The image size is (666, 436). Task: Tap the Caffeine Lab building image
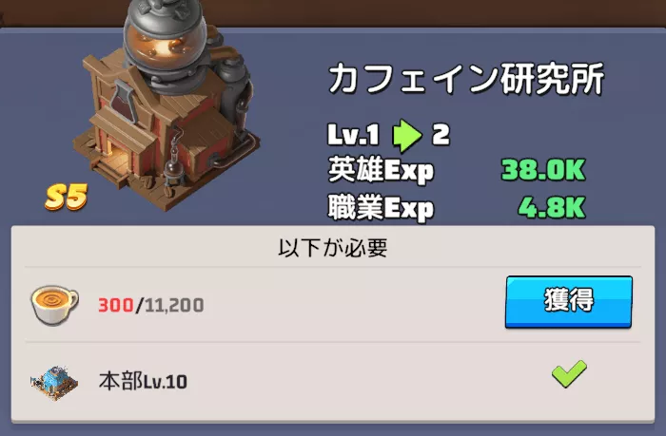(x=166, y=105)
